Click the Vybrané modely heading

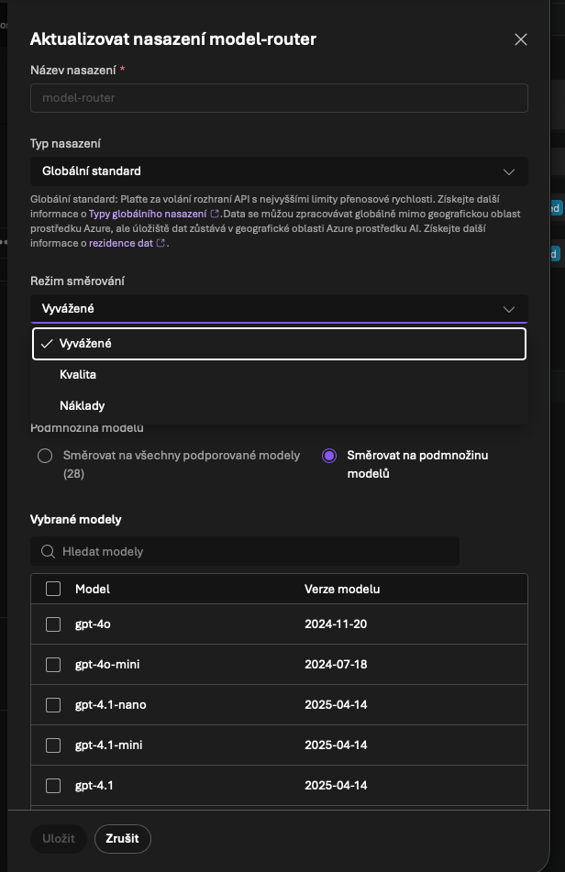75,519
